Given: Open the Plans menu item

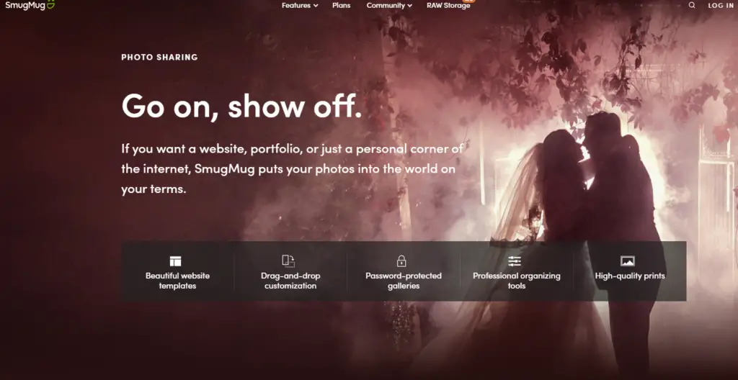Looking at the screenshot, I should 341,6.
